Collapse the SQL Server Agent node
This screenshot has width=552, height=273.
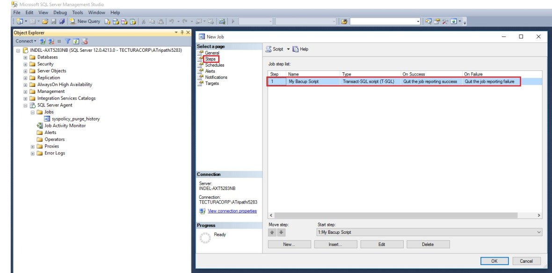pos(26,105)
